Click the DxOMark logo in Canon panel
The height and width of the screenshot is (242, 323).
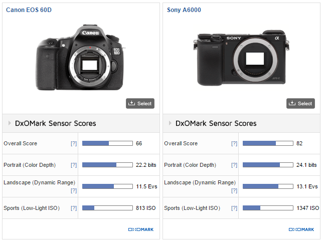tap(141, 229)
